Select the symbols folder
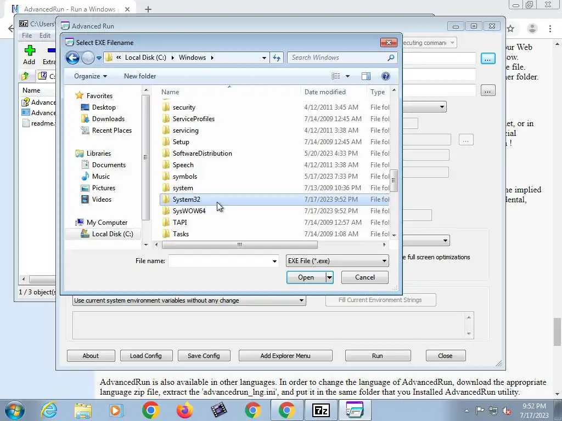The width and height of the screenshot is (562, 421). pyautogui.click(x=184, y=176)
